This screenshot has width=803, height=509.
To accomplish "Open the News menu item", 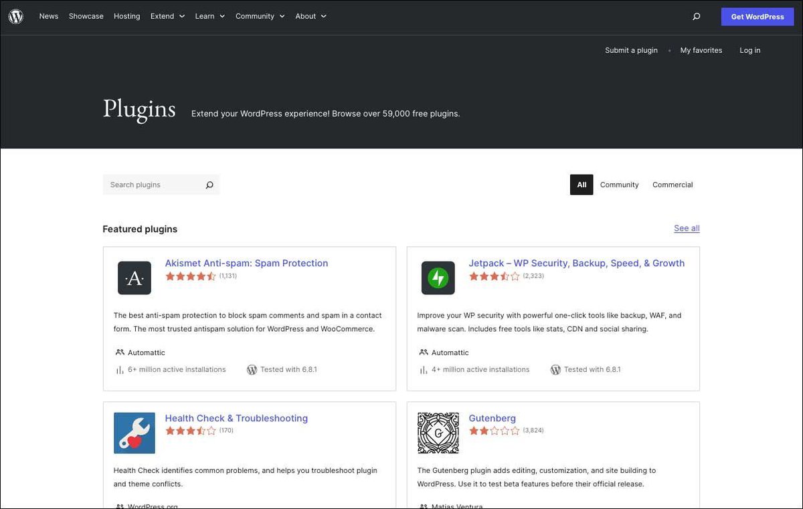I will tap(49, 17).
